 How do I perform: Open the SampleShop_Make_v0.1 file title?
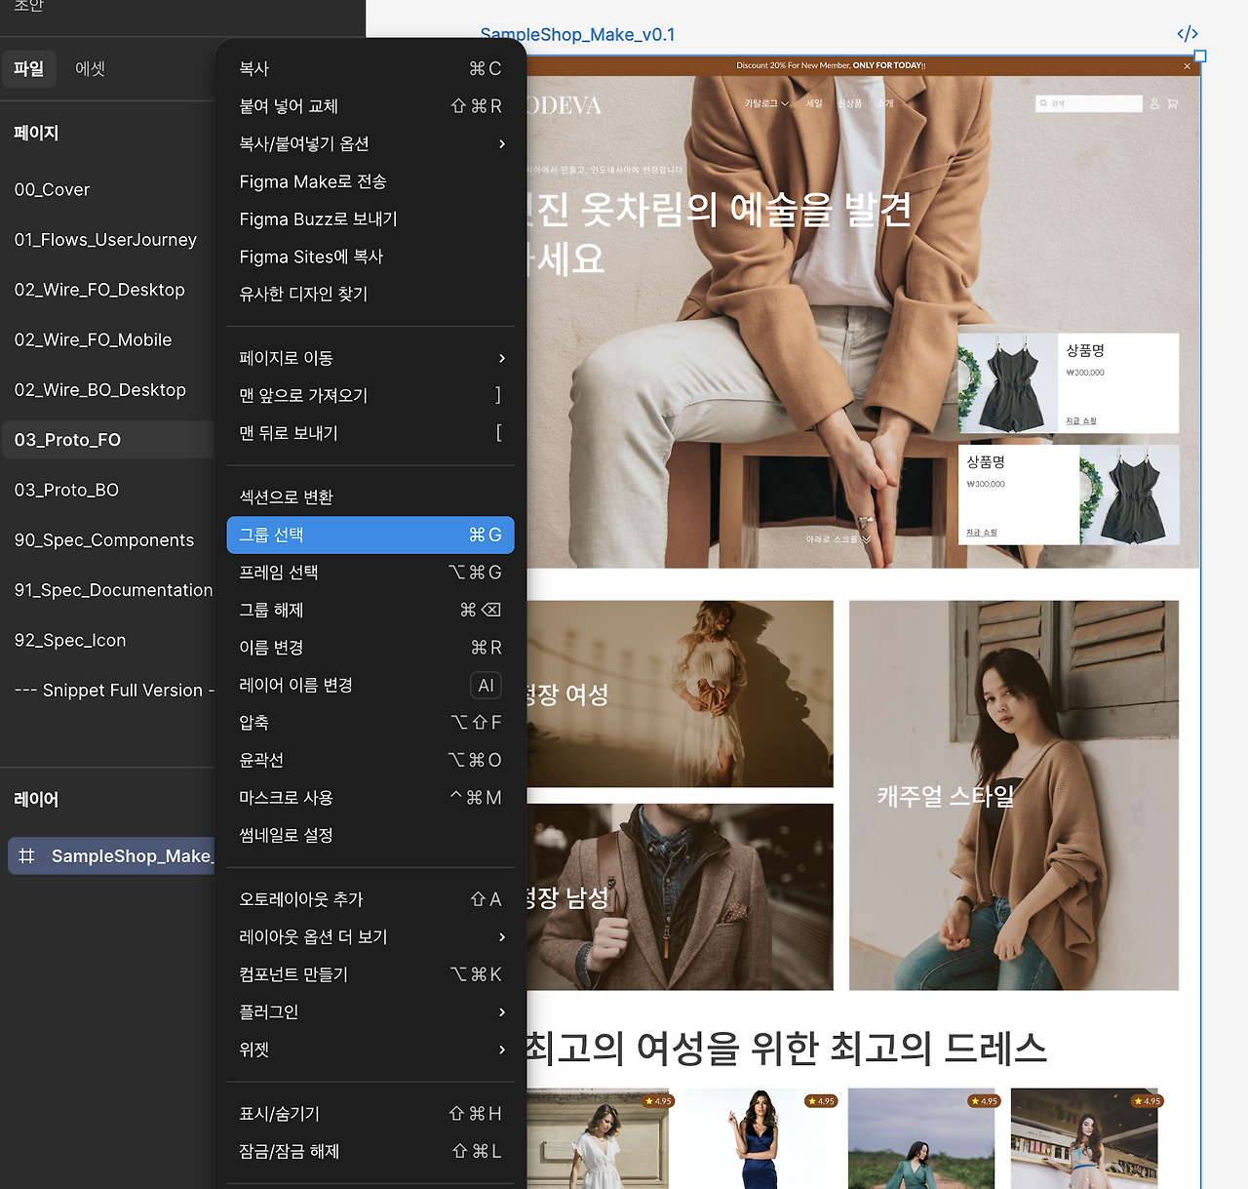[x=577, y=34]
